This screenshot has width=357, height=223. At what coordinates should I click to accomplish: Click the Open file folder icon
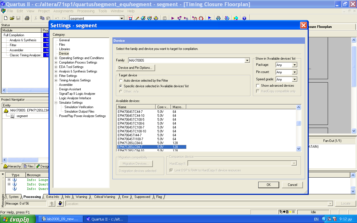point(12,18)
